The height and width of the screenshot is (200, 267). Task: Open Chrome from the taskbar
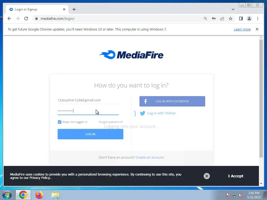[23, 195]
